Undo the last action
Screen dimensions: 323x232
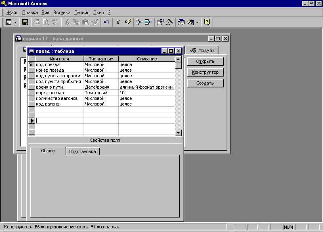[x=107, y=22]
